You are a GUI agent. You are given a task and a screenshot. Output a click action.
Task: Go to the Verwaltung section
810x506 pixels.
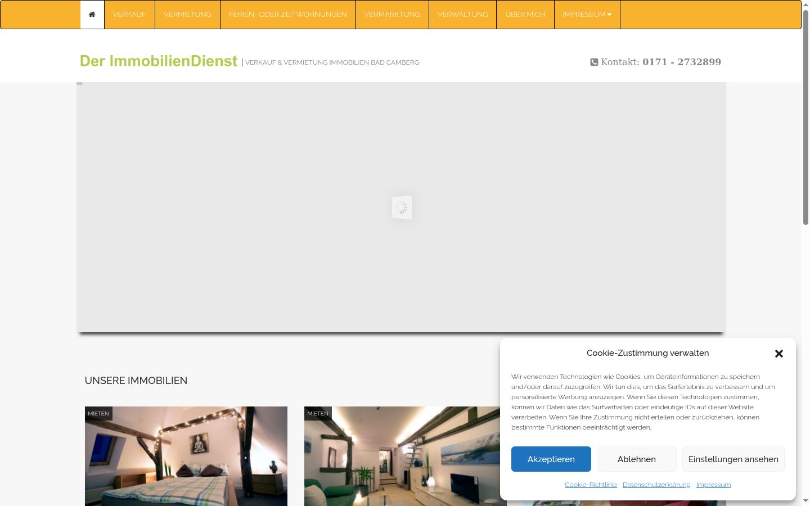click(x=462, y=15)
